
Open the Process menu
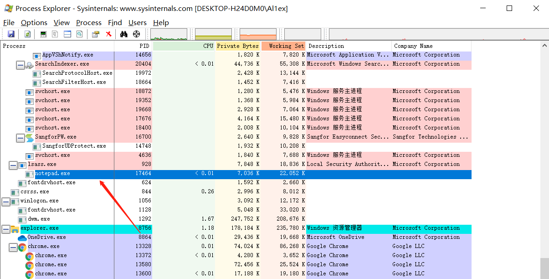pos(89,22)
